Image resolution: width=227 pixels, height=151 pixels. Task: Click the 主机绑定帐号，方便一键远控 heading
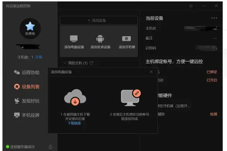[x=174, y=62]
